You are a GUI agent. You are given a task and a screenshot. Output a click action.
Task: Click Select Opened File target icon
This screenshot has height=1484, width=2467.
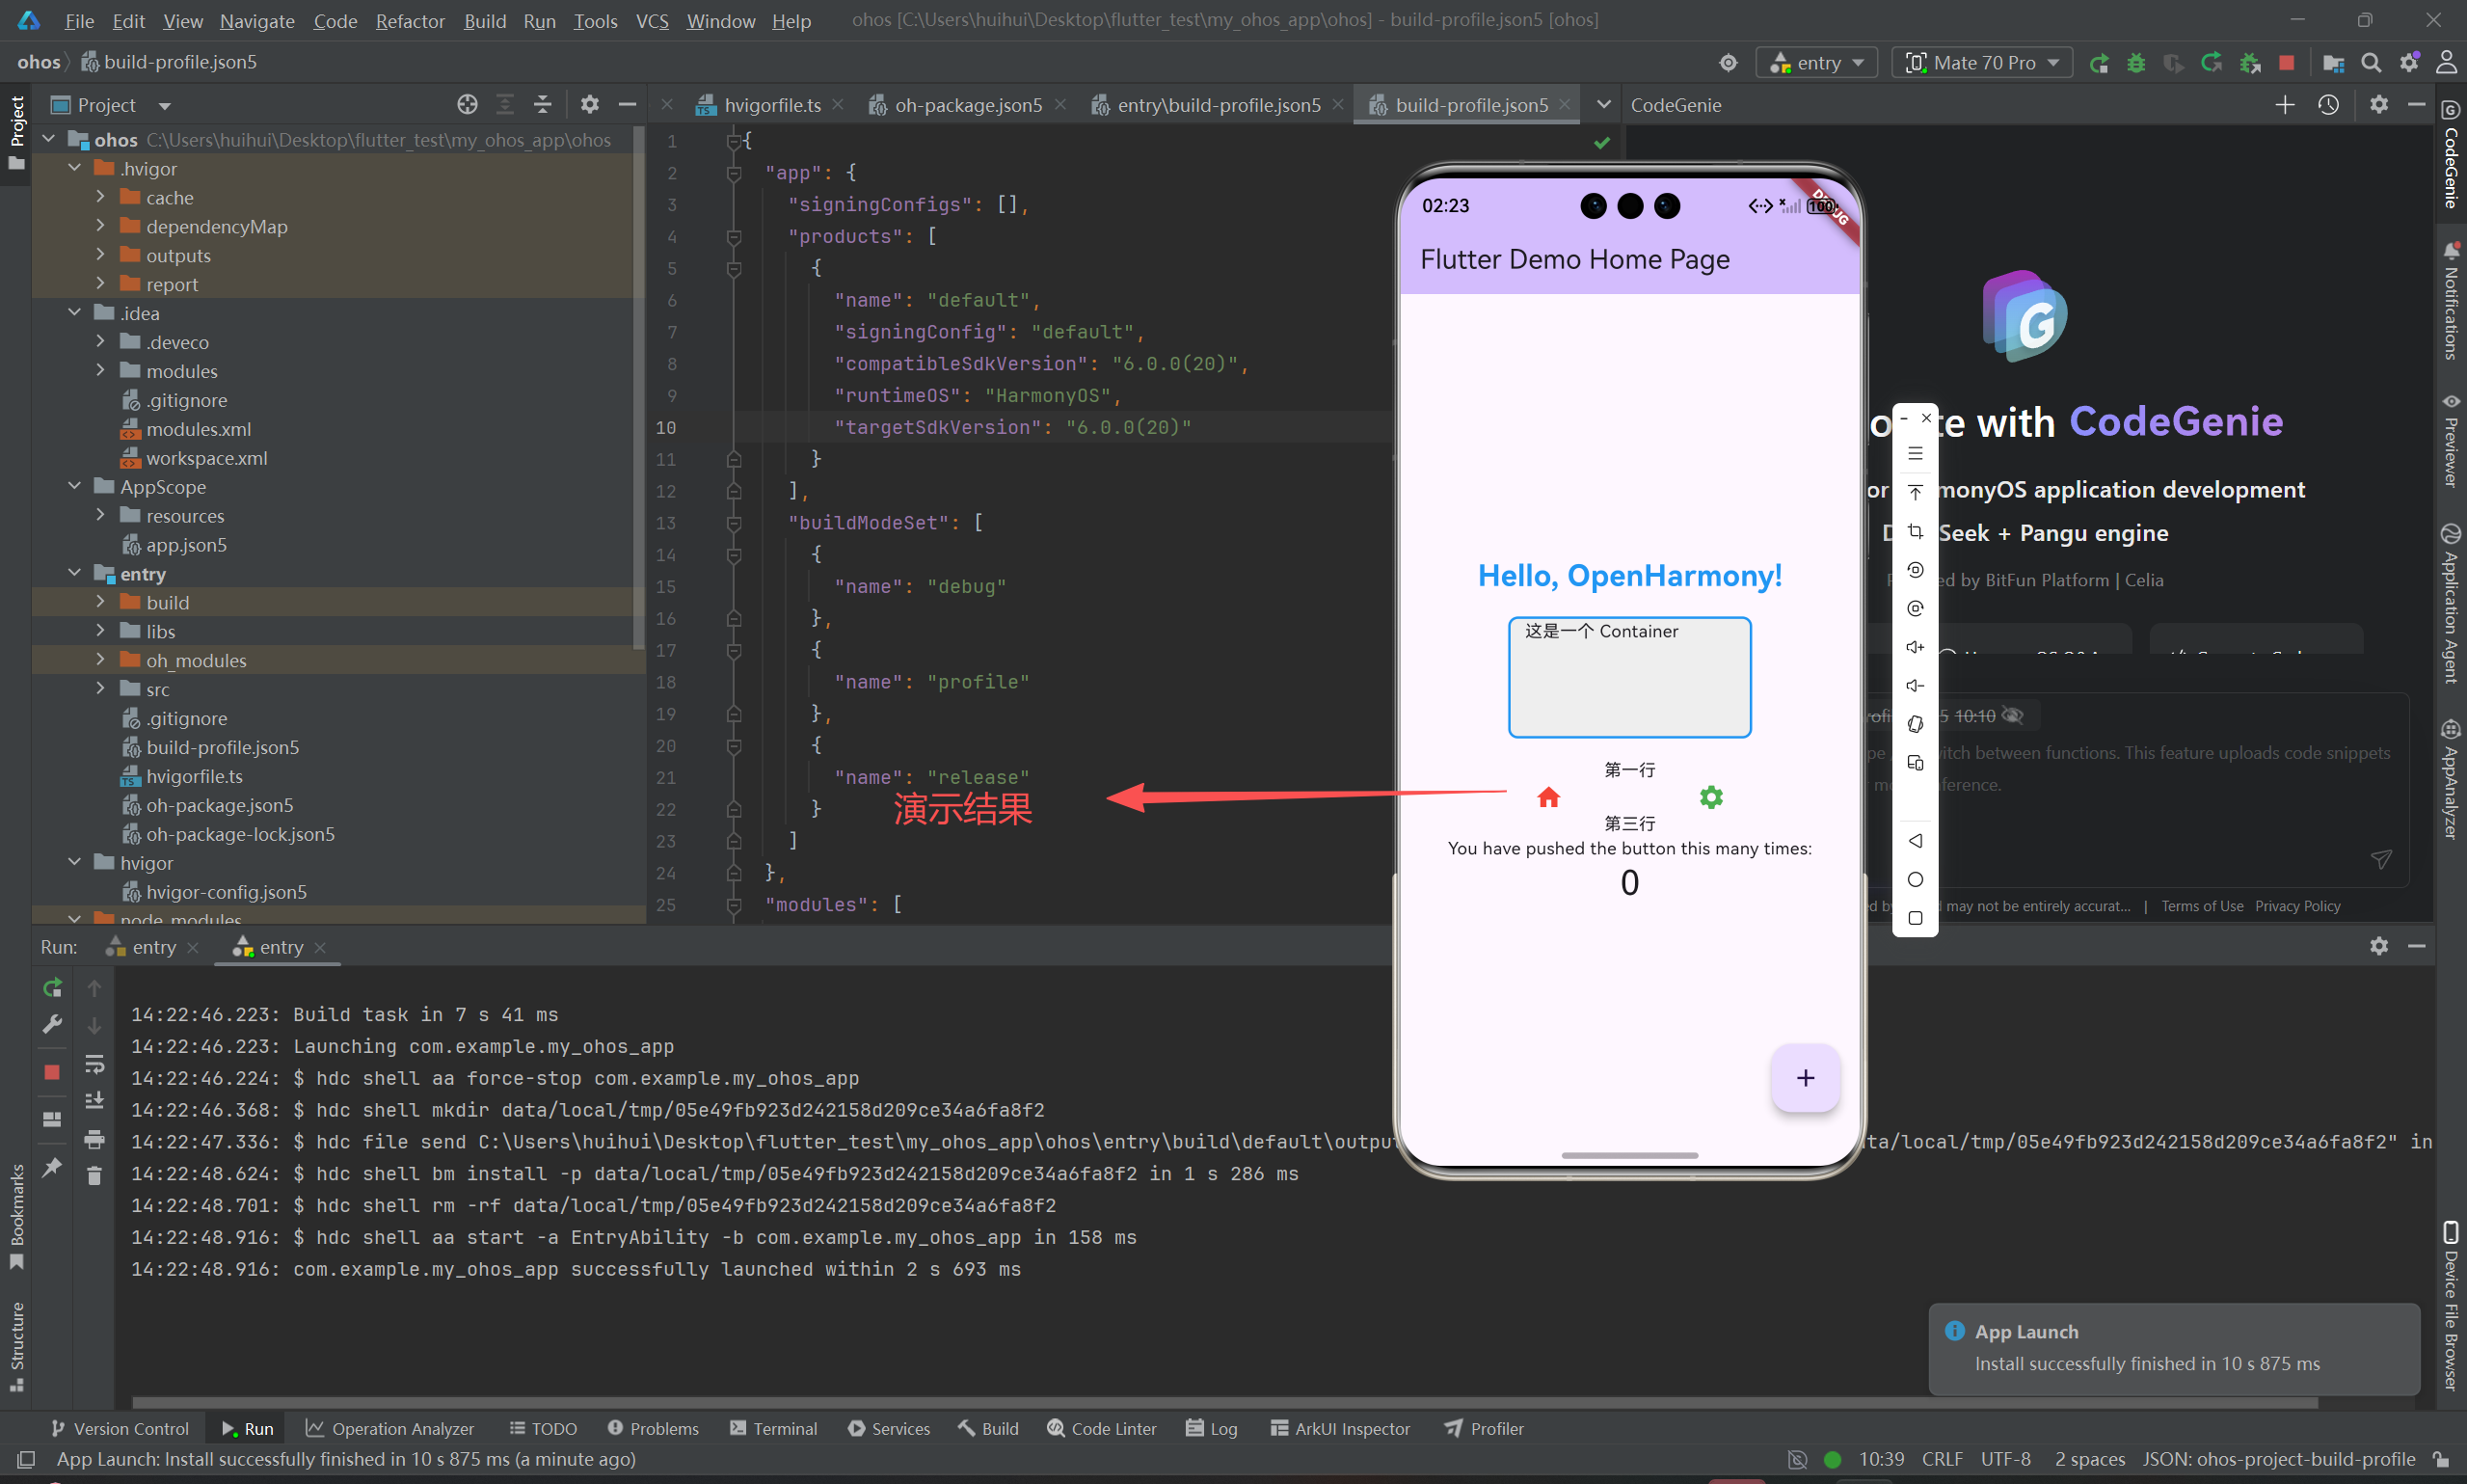coord(467,105)
